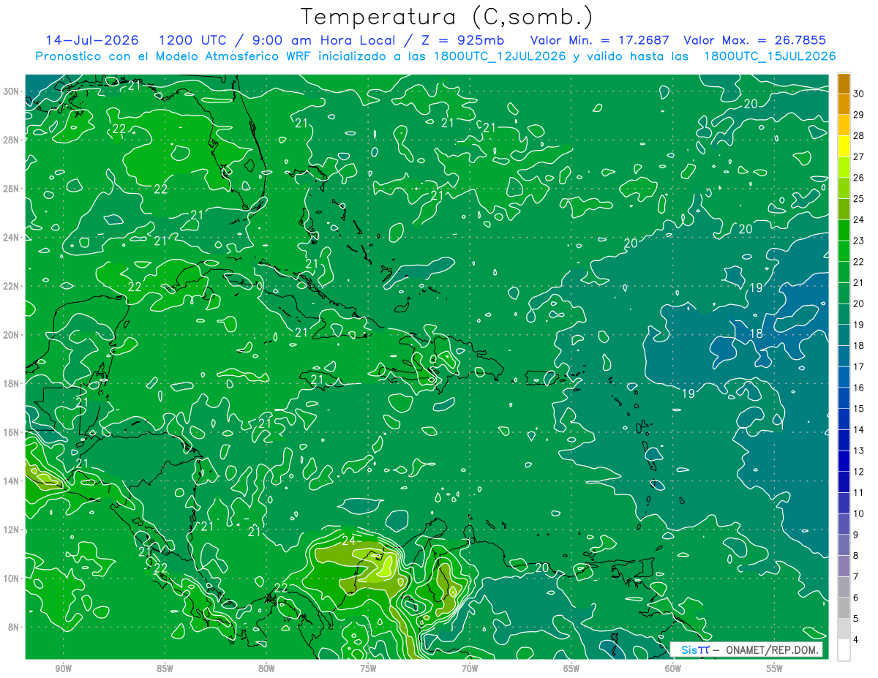Click the date text "14-Jul-2026"
The height and width of the screenshot is (678, 878).
pyautogui.click(x=93, y=40)
